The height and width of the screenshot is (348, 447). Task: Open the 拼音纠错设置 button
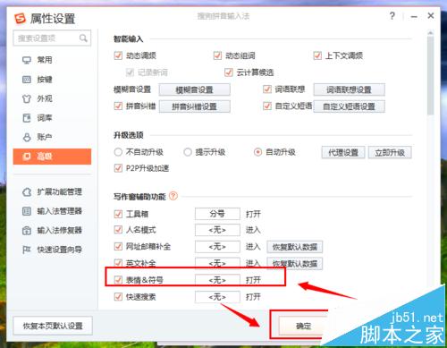195,106
